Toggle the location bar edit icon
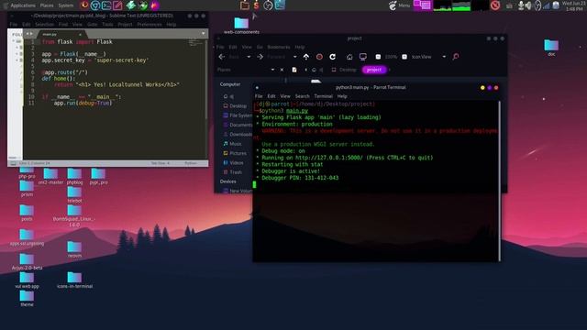587x330 pixels. point(294,70)
